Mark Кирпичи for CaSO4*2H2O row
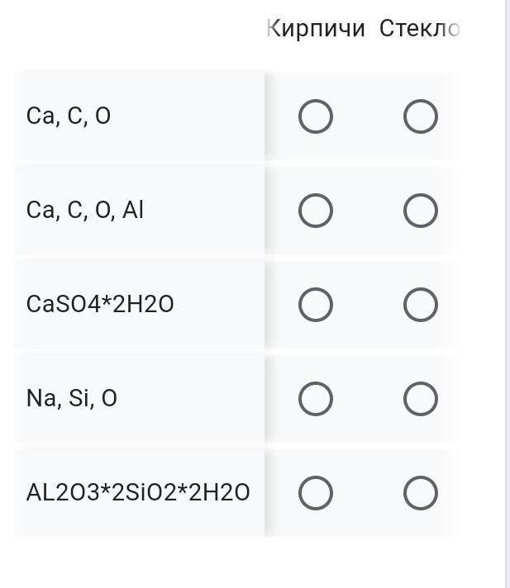This screenshot has height=588, width=510. pyautogui.click(x=315, y=305)
